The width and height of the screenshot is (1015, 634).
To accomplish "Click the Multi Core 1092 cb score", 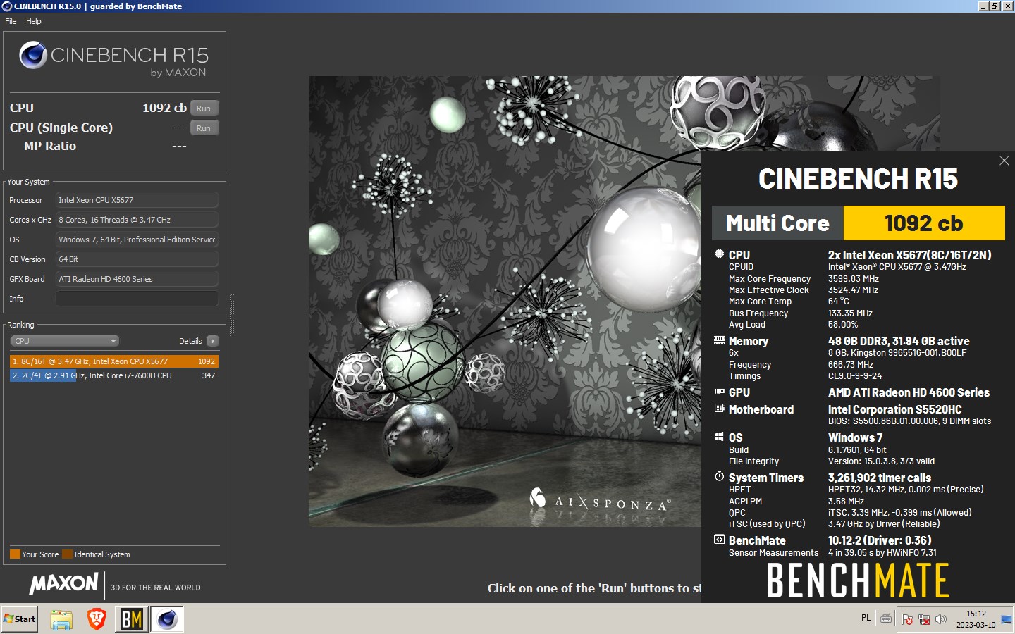I will [924, 223].
